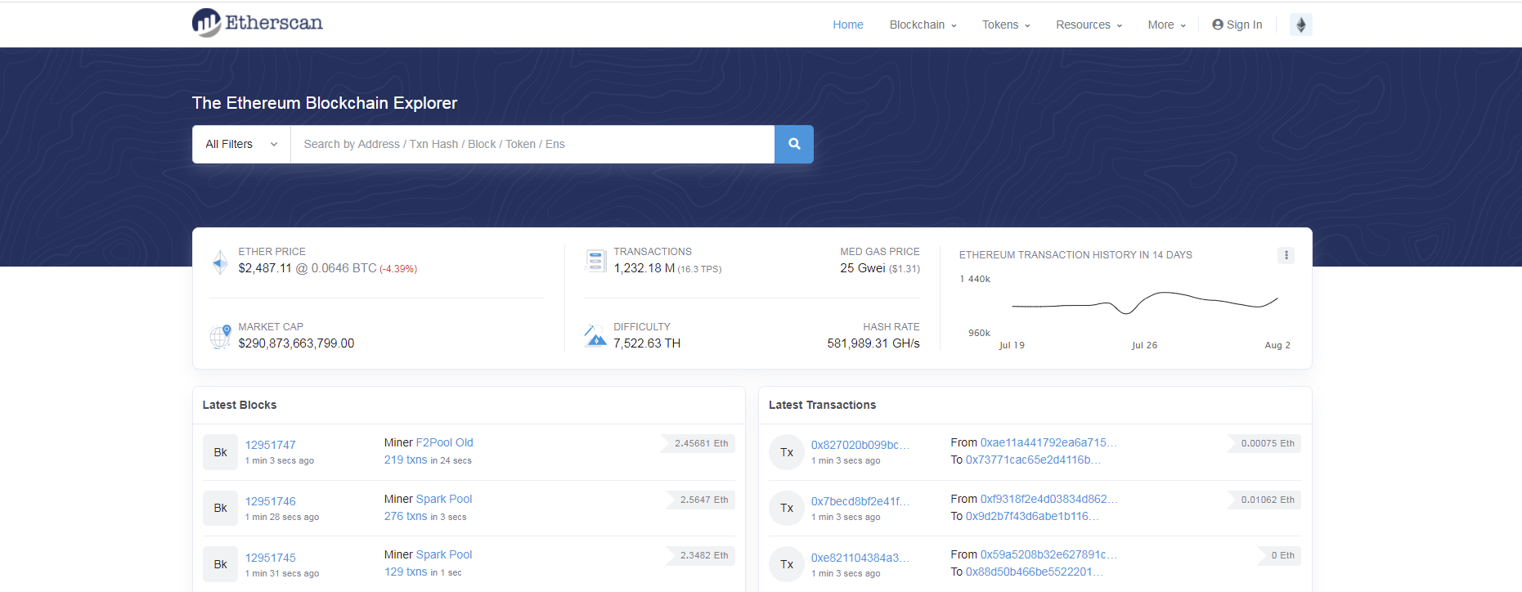Expand the More menu
Viewport: 1522px width, 592px height.
tap(1166, 25)
